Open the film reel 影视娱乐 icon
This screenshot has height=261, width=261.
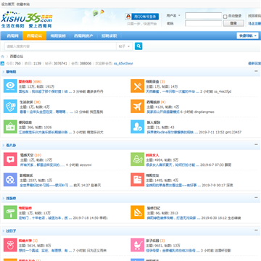tap(10, 180)
